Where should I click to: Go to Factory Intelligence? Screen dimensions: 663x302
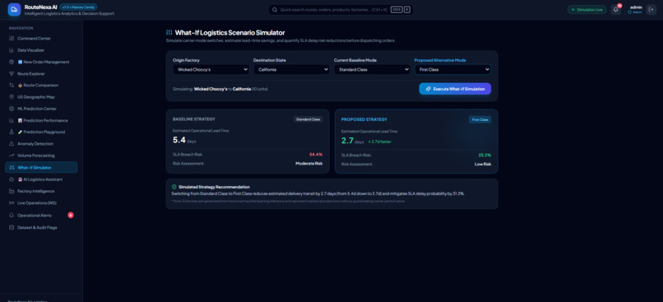click(x=41, y=191)
